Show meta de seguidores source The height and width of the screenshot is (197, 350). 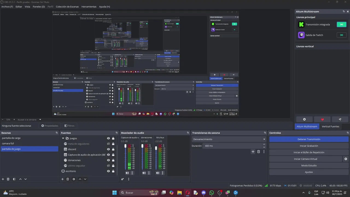[x=109, y=144]
